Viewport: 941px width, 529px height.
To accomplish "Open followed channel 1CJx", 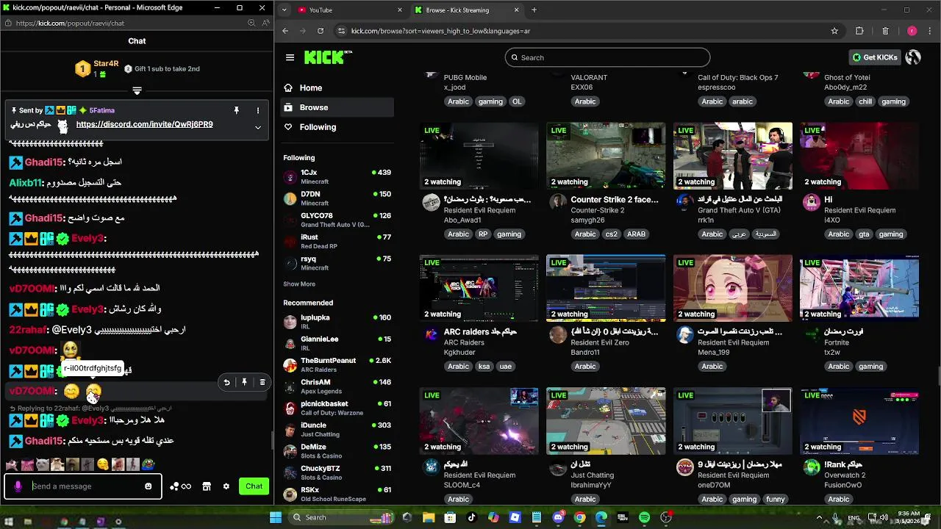I will 337,176.
